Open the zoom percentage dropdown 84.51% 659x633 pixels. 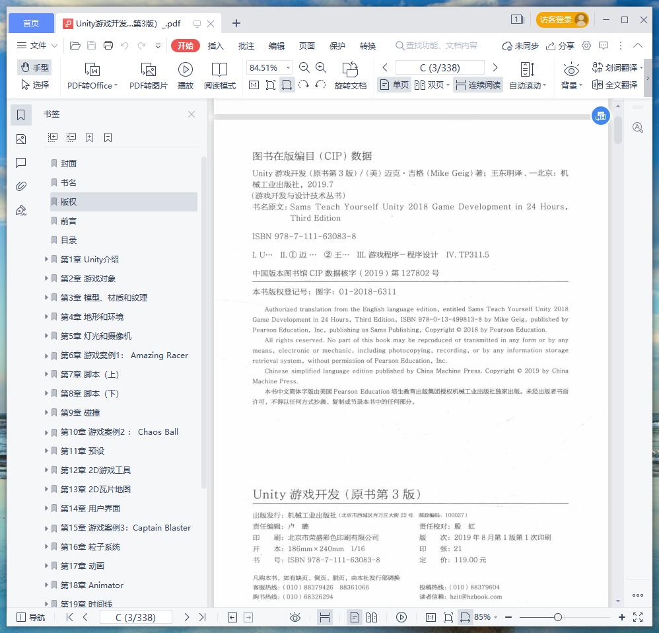pyautogui.click(x=289, y=67)
